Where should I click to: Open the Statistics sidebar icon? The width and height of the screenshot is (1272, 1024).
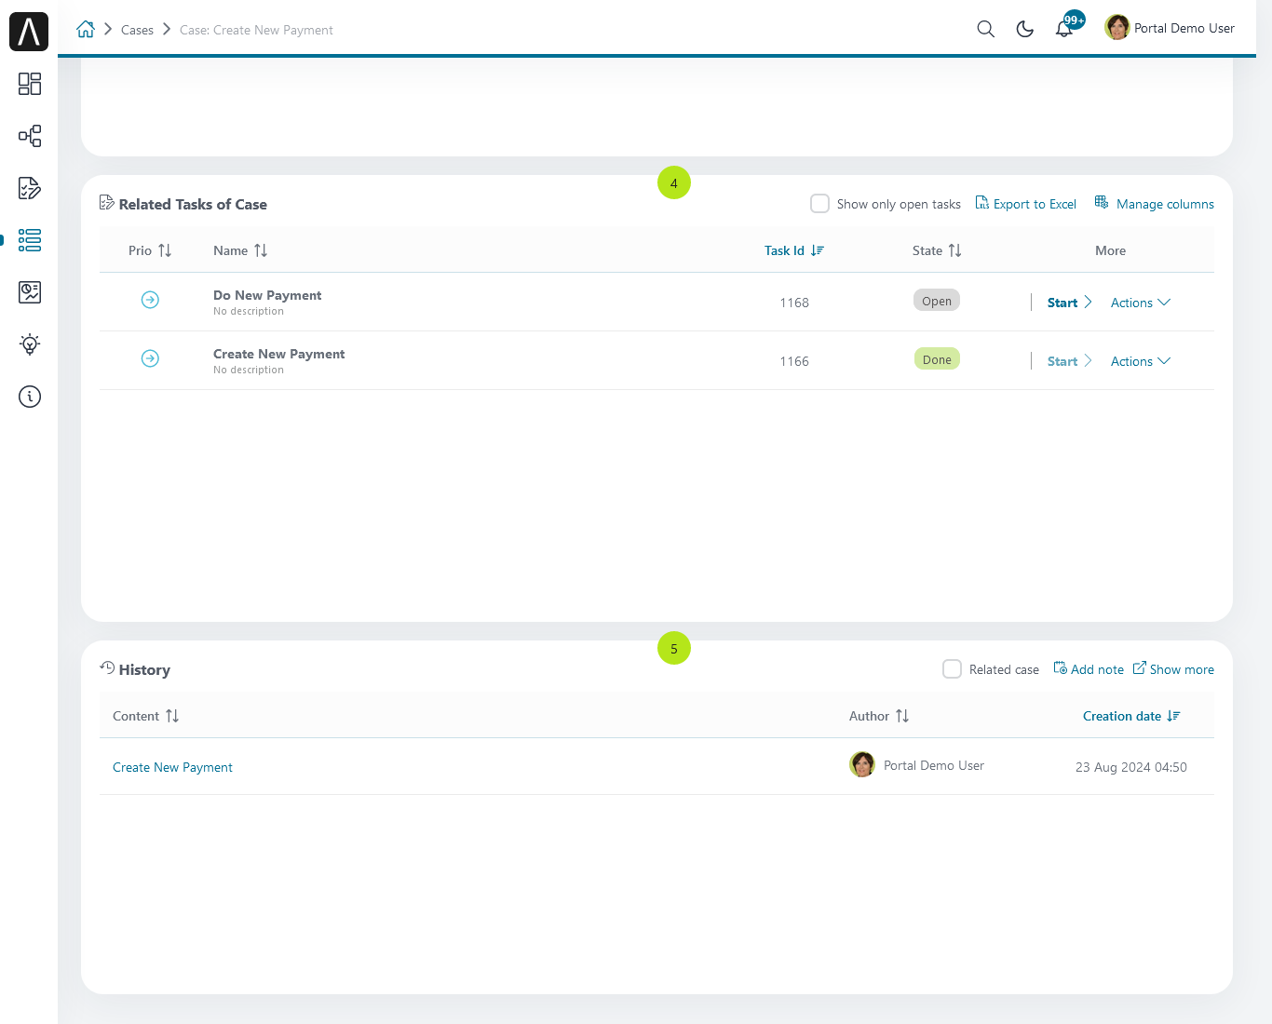coord(30,292)
